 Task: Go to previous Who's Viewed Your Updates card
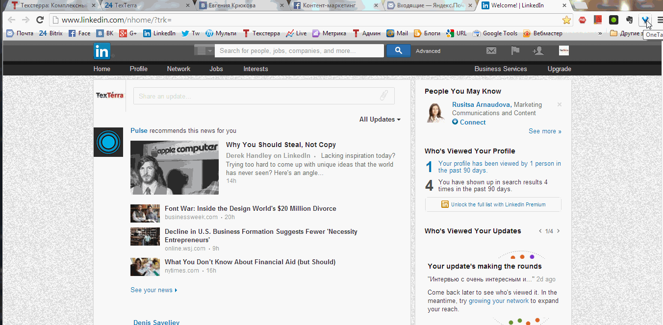coord(540,231)
